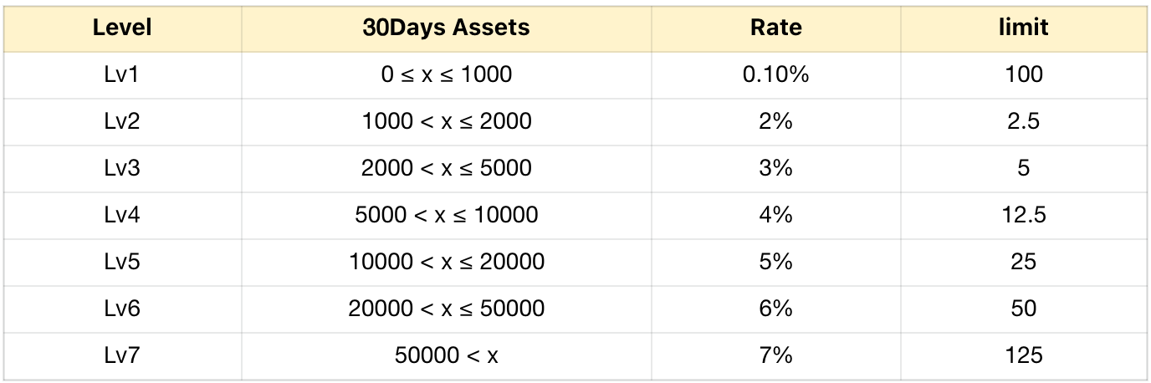Select the Lv3 level cell
This screenshot has height=383, width=1151.
pos(122,169)
